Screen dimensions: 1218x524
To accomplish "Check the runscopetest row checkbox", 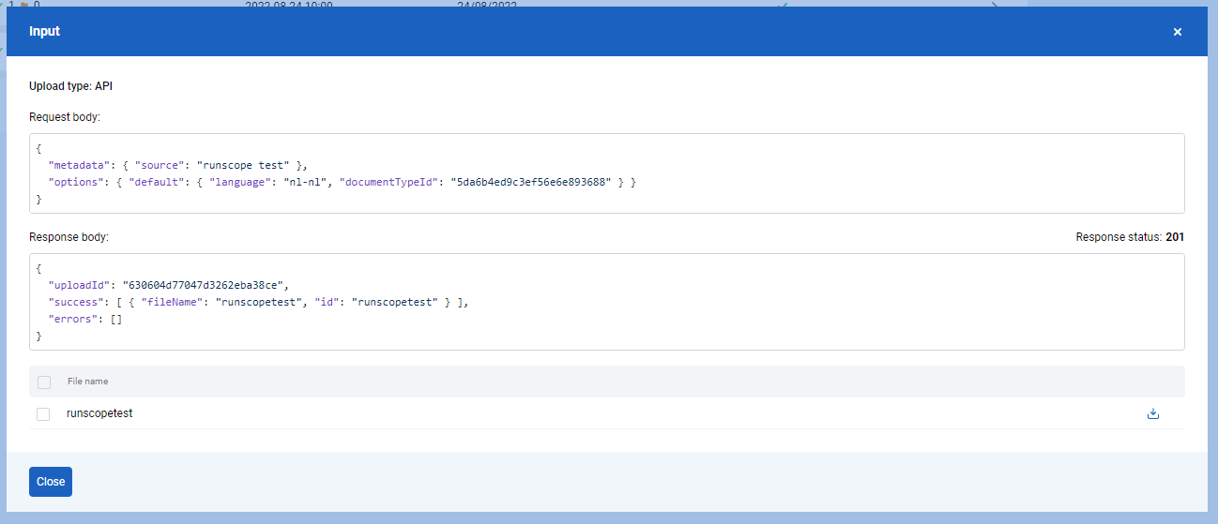I will point(43,413).
